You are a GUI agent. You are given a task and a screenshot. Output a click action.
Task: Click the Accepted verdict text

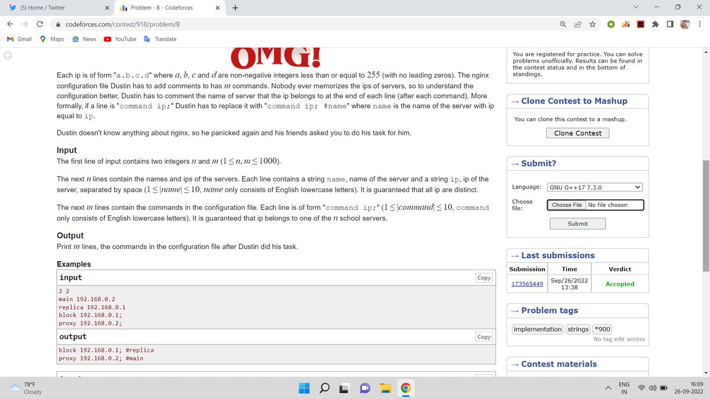tap(619, 284)
